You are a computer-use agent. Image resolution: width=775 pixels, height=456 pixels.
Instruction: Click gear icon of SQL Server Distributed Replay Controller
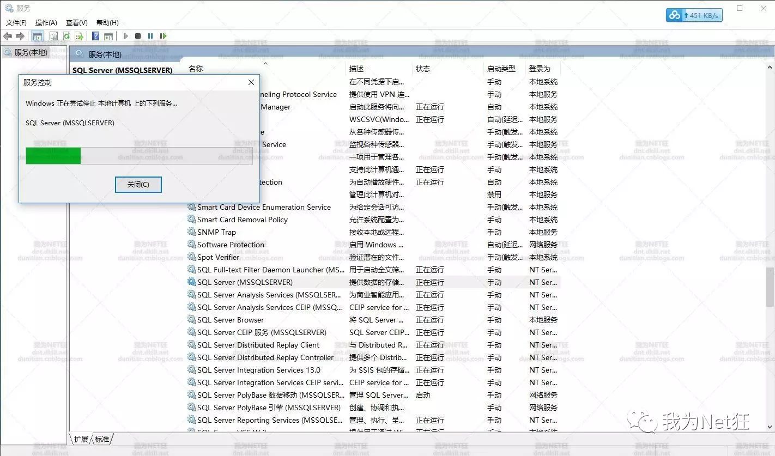(192, 357)
